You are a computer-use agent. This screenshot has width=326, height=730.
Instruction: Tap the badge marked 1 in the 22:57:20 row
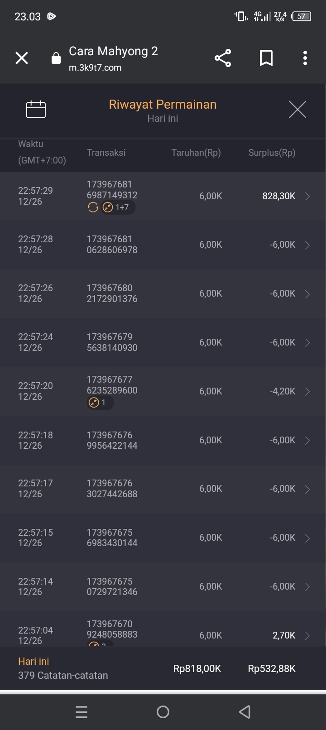[100, 403]
